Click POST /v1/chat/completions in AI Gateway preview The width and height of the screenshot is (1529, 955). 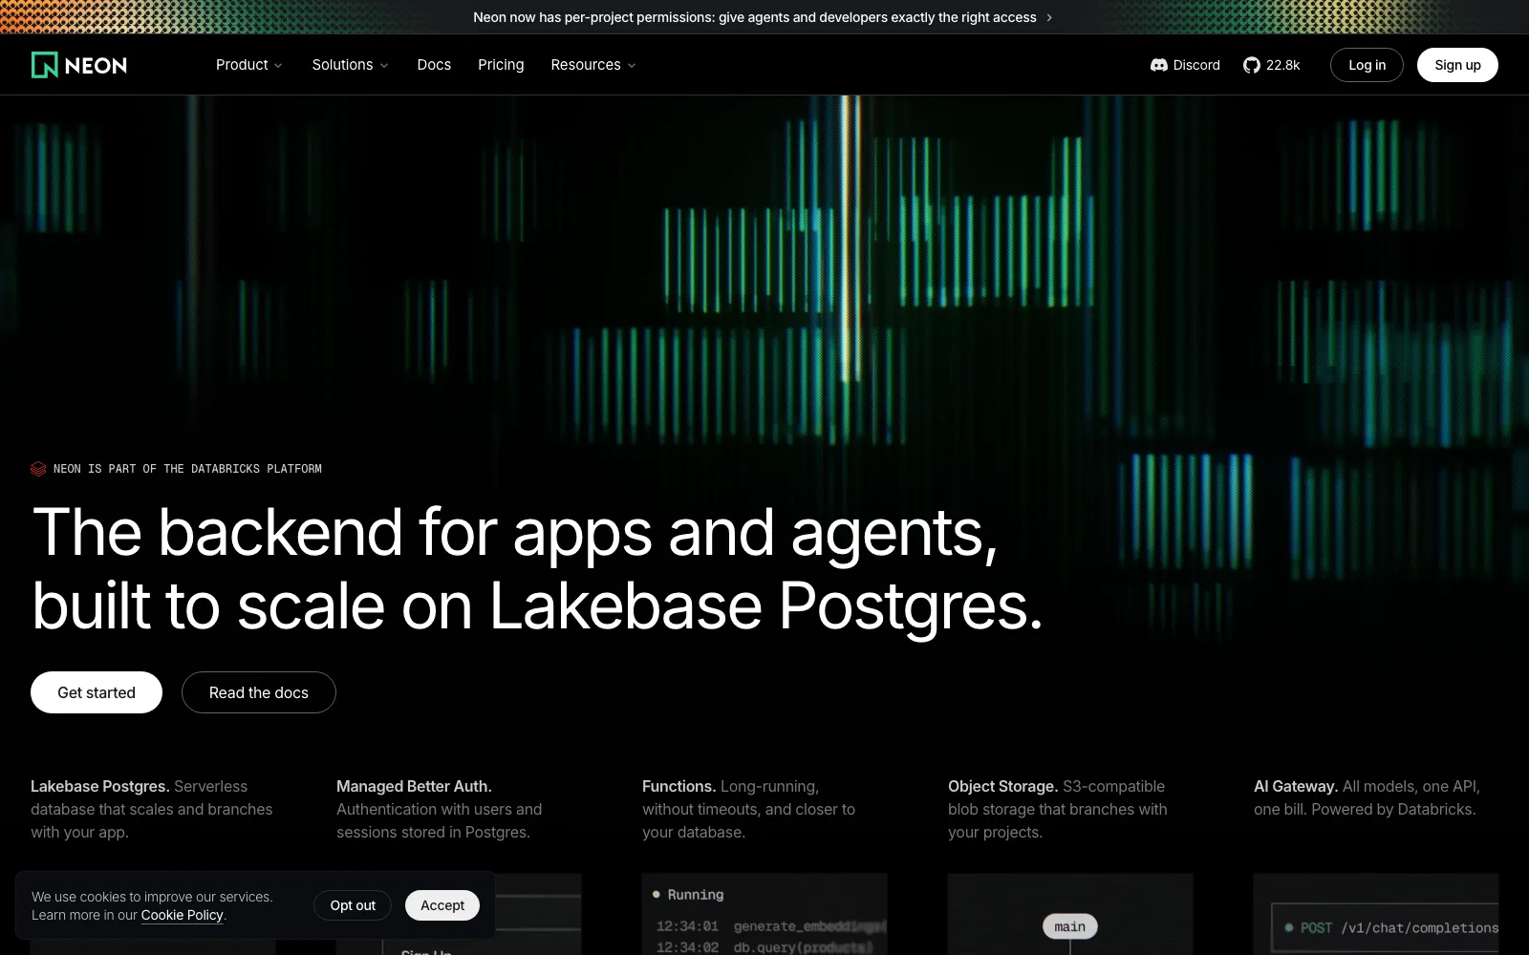[1391, 928]
